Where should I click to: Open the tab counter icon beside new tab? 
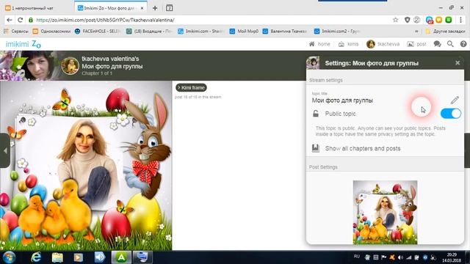[170, 8]
